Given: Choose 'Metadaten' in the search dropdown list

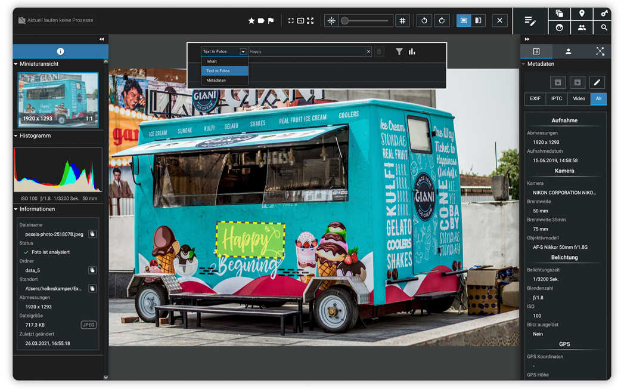Looking at the screenshot, I should click(225, 80).
